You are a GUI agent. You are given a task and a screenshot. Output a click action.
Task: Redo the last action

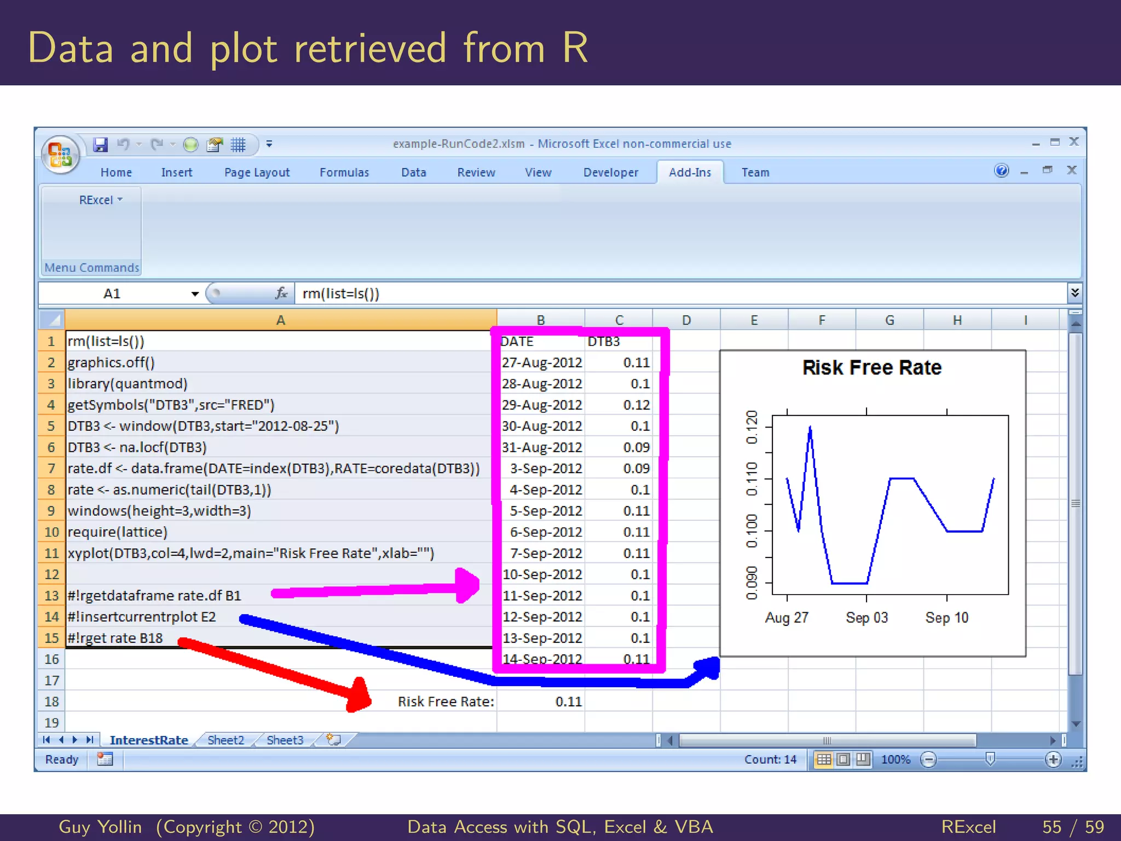[x=157, y=145]
